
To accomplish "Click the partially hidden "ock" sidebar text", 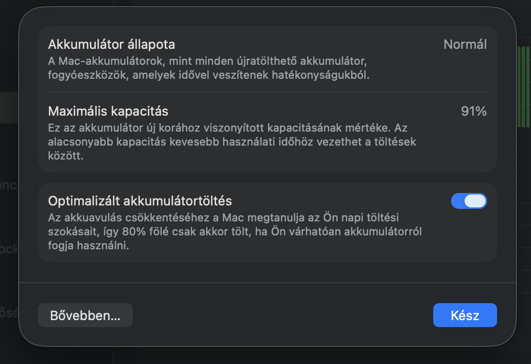I will (8, 249).
